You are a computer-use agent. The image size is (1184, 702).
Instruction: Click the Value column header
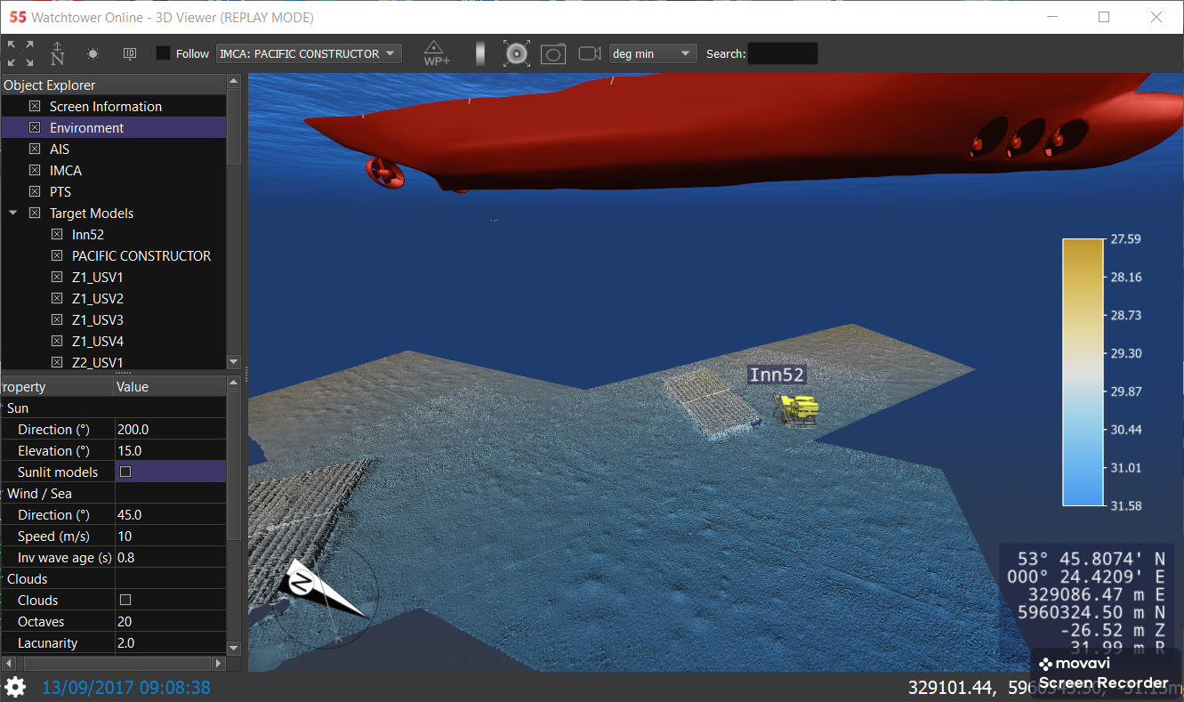click(170, 386)
